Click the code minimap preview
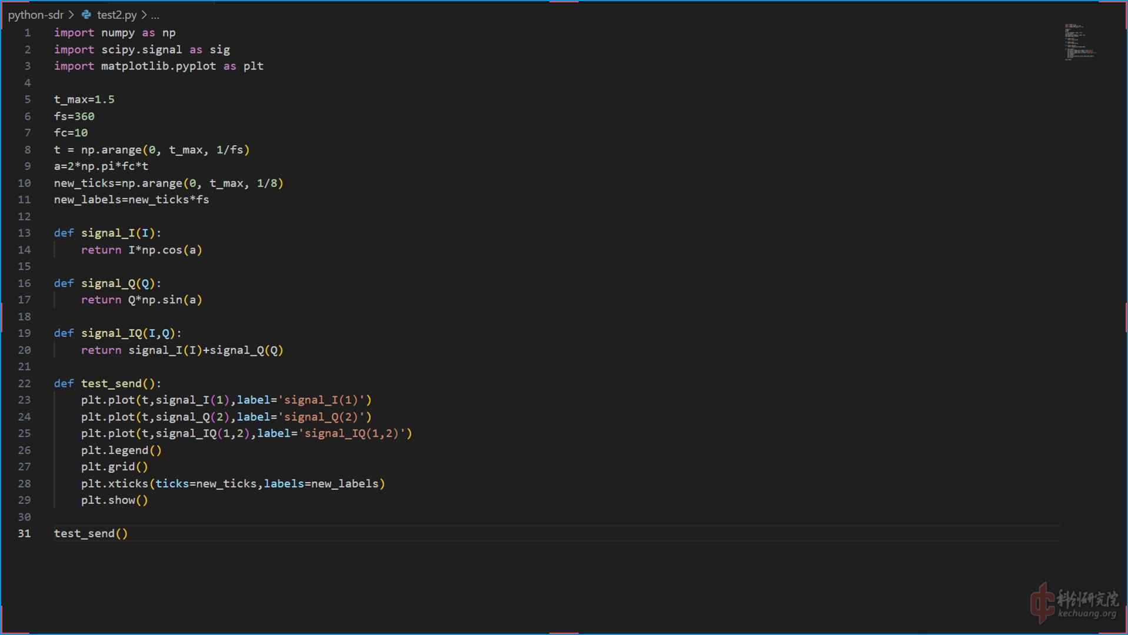This screenshot has width=1128, height=635. click(1079, 42)
